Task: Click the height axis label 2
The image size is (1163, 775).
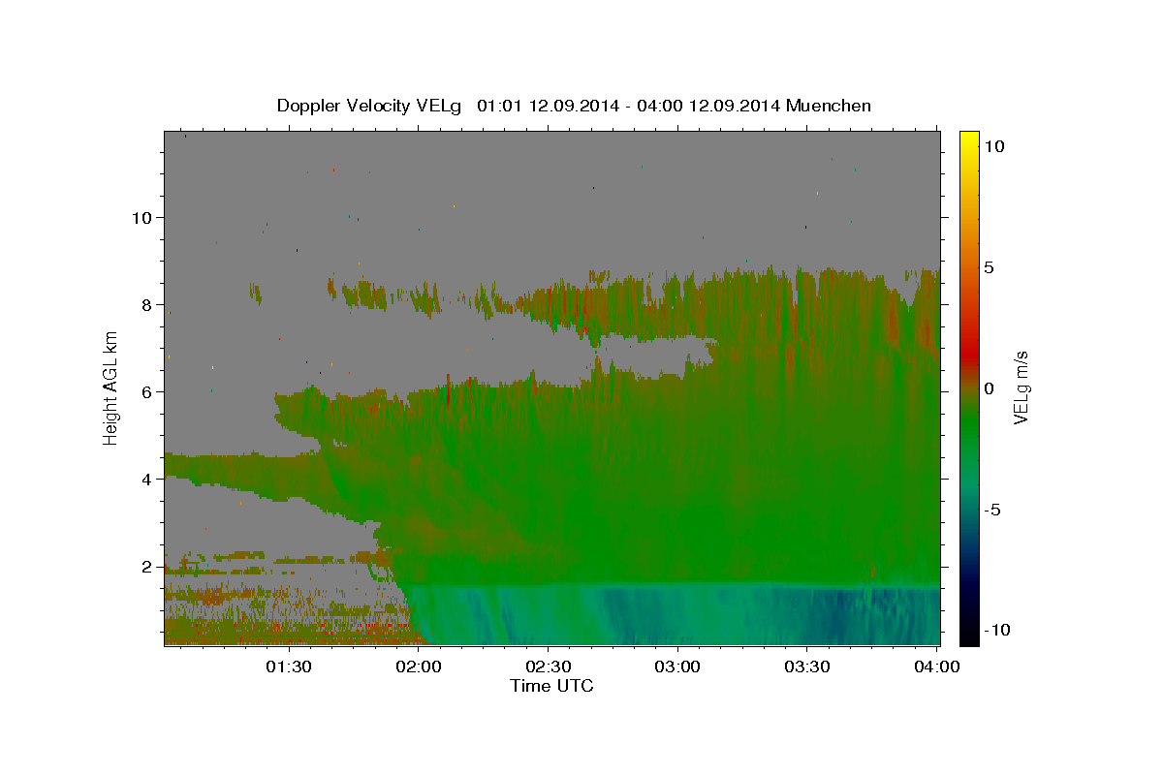Action: point(147,567)
